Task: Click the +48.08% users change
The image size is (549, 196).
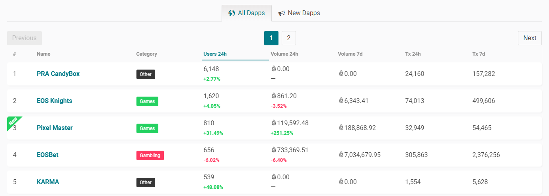Action: pos(213,187)
